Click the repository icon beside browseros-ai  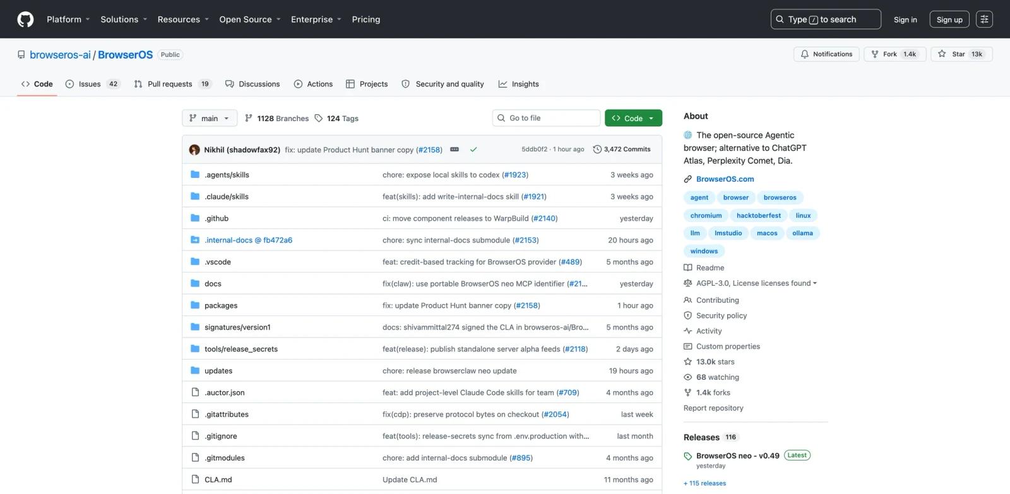(21, 55)
